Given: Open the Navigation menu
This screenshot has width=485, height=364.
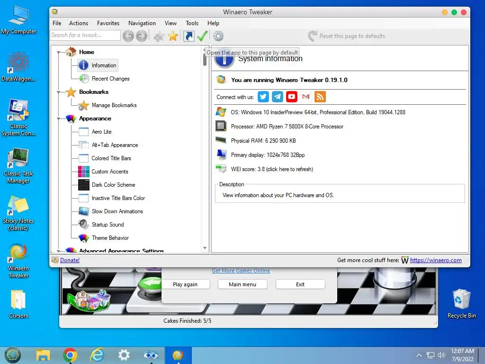Looking at the screenshot, I should (x=142, y=23).
